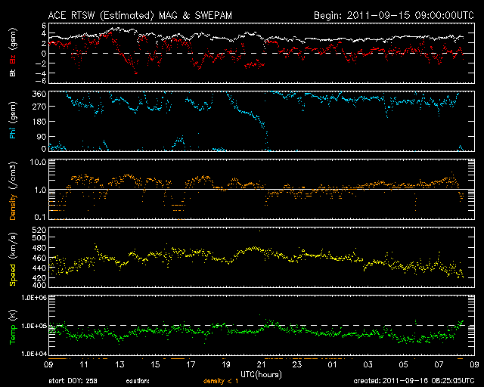
Task: Click the '180' tick value on Phi axis
Action: [x=39, y=122]
